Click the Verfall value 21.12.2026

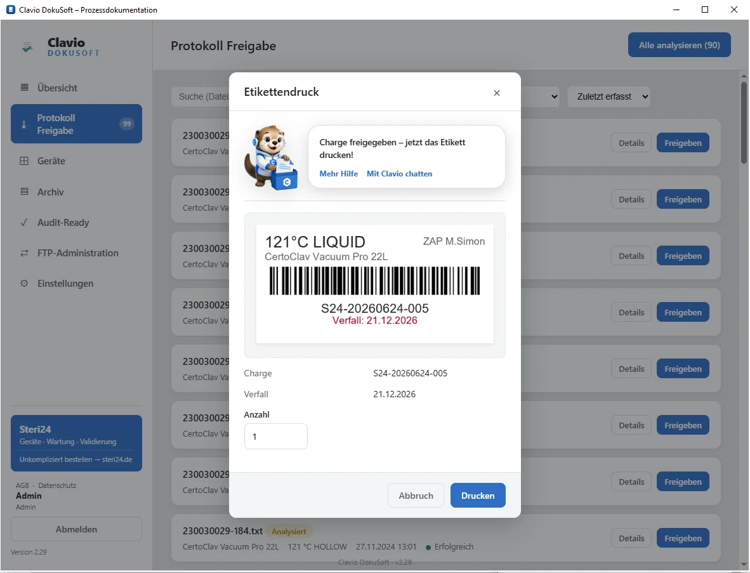pos(395,394)
